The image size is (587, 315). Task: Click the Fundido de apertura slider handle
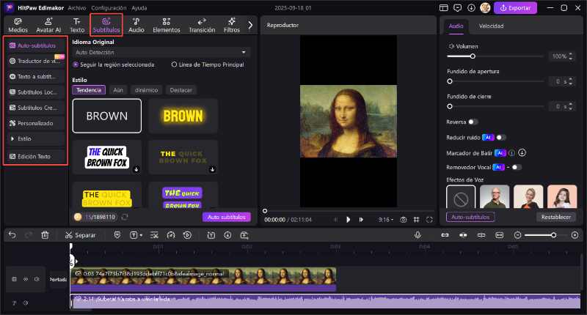tap(450, 81)
